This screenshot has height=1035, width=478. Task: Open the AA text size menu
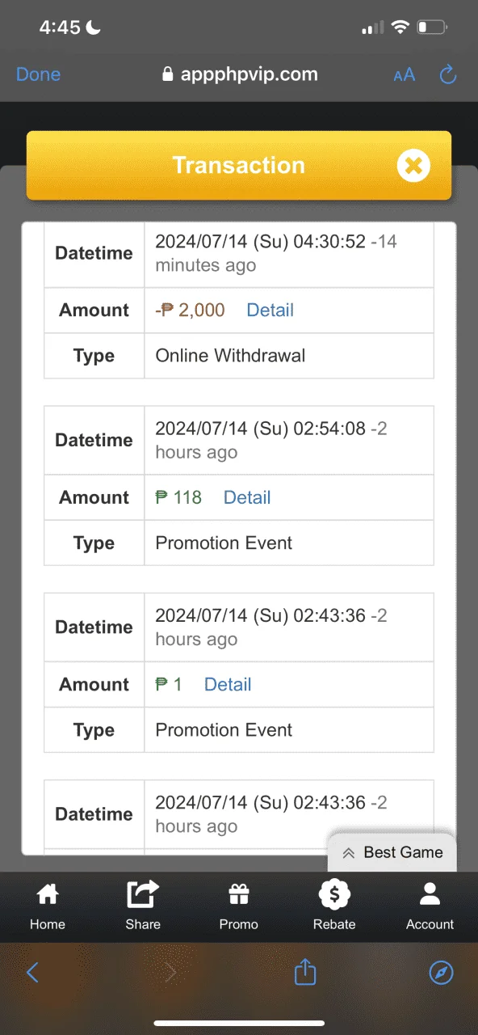pos(405,75)
